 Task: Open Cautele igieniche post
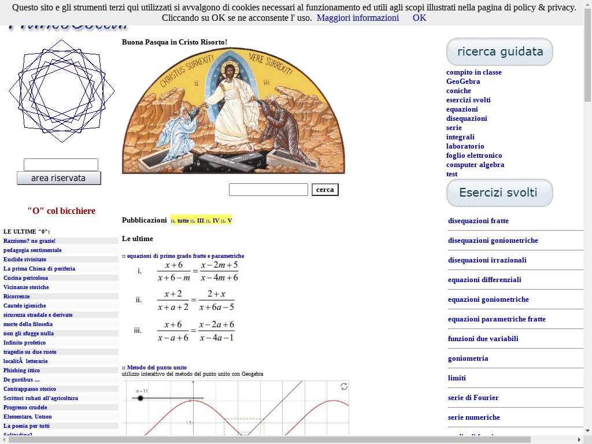(24, 305)
